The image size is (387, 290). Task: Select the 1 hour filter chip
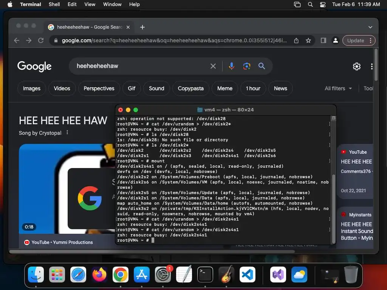[x=253, y=88]
